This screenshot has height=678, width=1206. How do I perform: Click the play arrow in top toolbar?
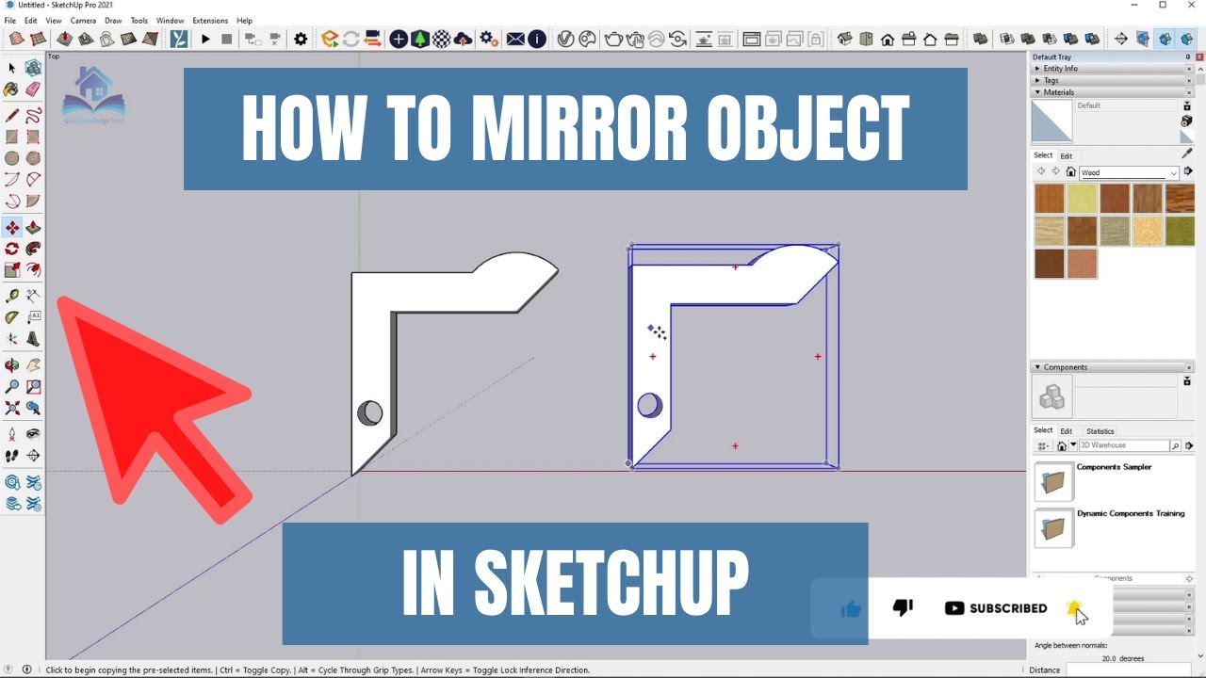pos(205,39)
